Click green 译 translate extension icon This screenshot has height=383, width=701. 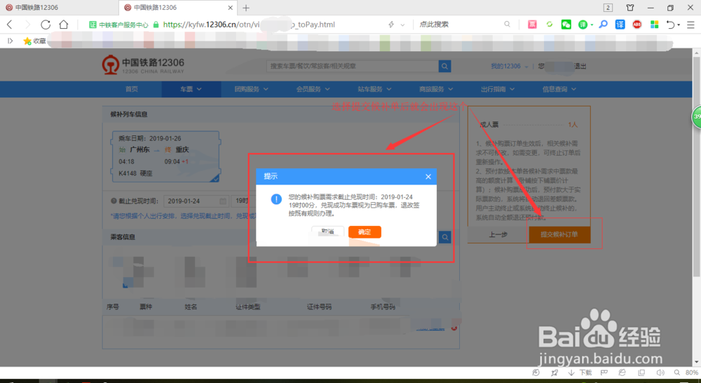(x=583, y=25)
